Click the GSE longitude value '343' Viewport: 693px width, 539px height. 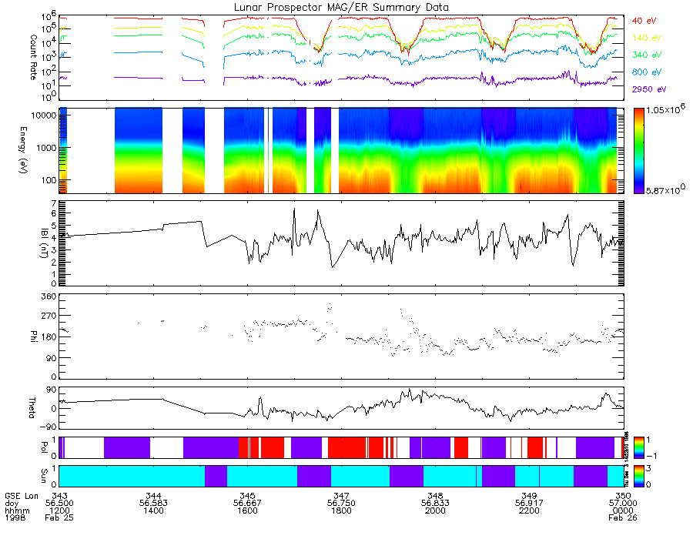(x=59, y=496)
